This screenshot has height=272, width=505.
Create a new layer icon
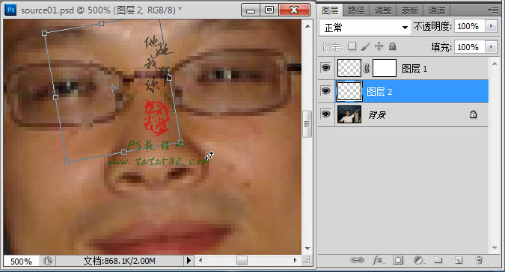pyautogui.click(x=459, y=260)
